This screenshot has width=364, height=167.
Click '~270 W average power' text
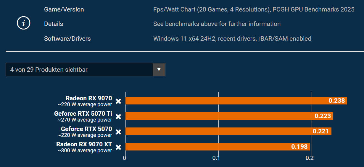pyautogui.click(x=85, y=120)
